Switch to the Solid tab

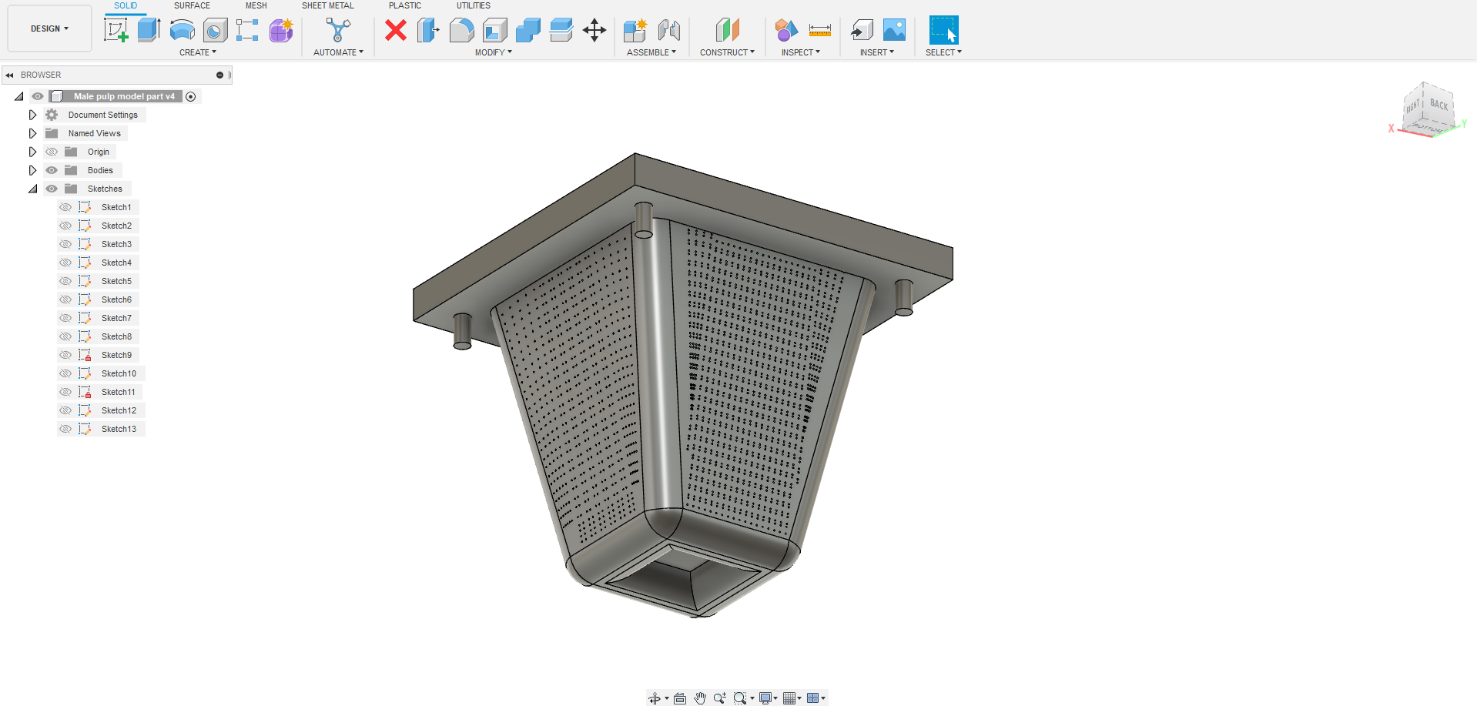[x=126, y=5]
